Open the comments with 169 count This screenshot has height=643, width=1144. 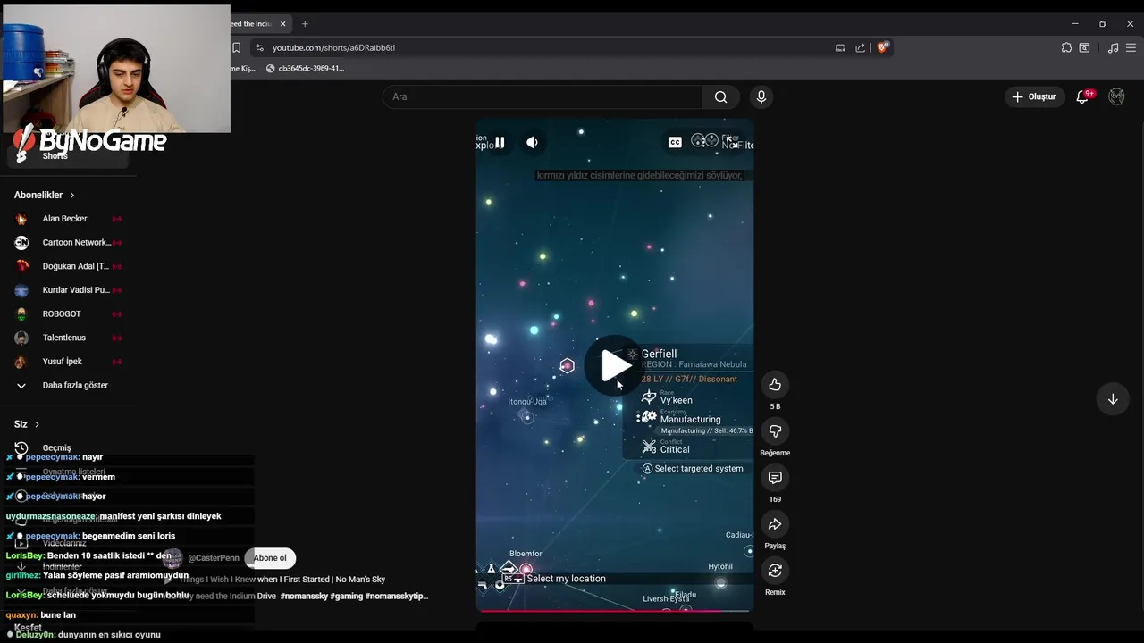pos(775,478)
